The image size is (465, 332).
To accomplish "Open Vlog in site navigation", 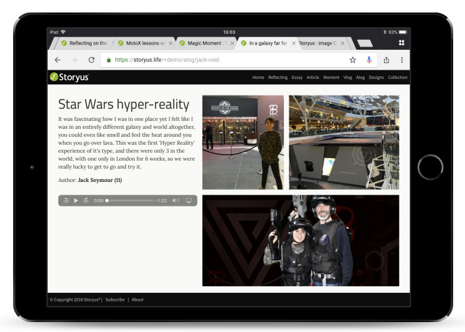I will coord(348,78).
